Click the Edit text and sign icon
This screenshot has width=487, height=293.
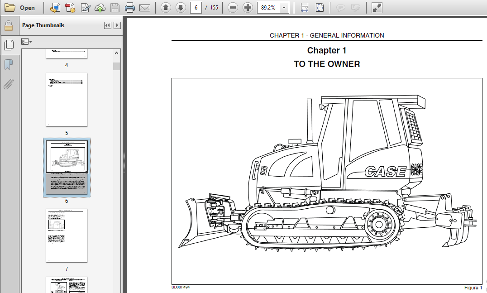85,8
